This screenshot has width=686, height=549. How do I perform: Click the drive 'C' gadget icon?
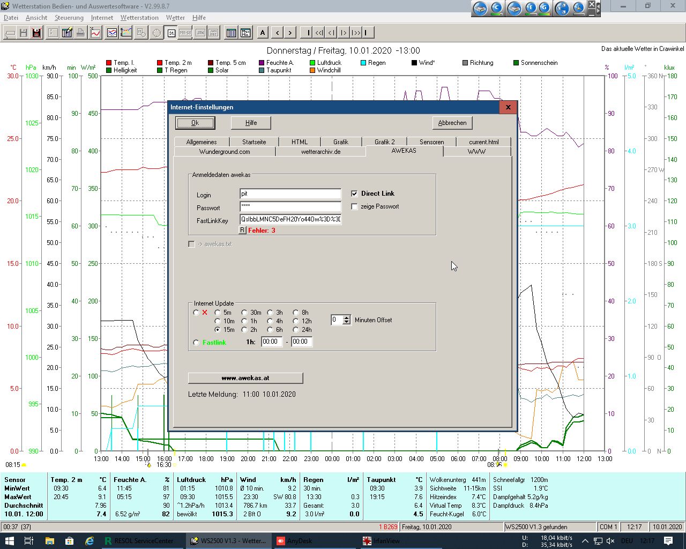[x=496, y=8]
